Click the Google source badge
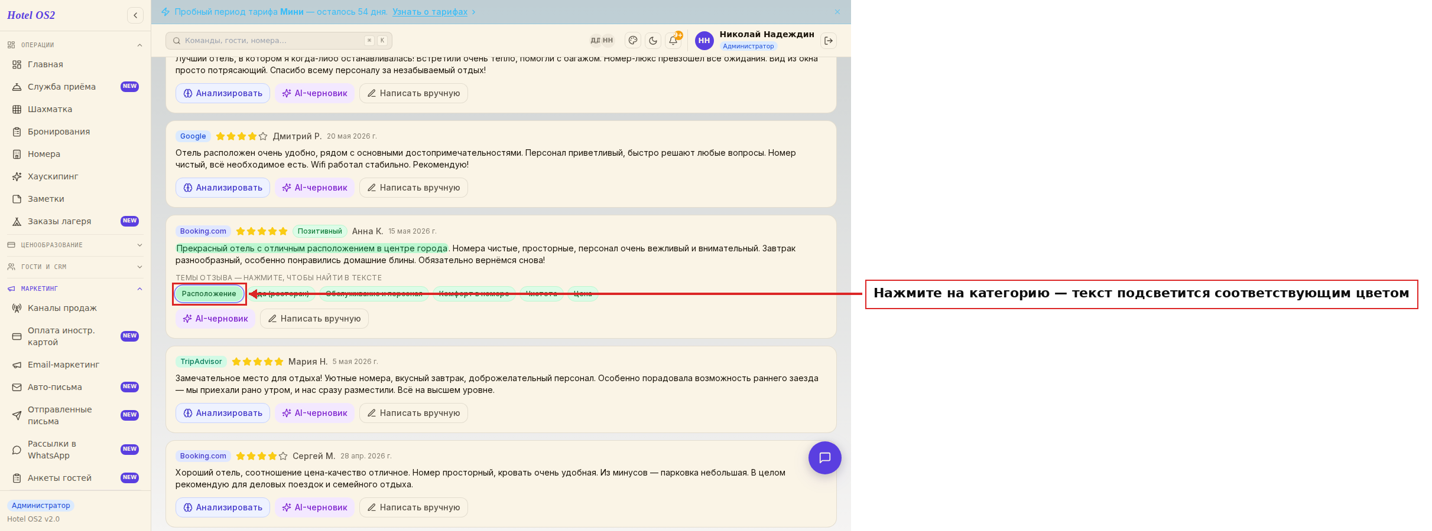Image resolution: width=1432 pixels, height=531 pixels. point(193,136)
